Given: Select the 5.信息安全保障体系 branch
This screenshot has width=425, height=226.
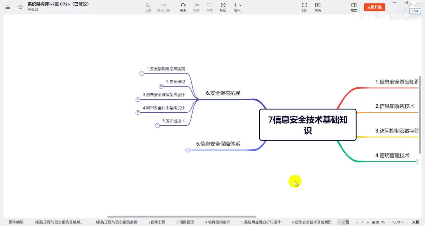Looking at the screenshot, I should pos(218,144).
